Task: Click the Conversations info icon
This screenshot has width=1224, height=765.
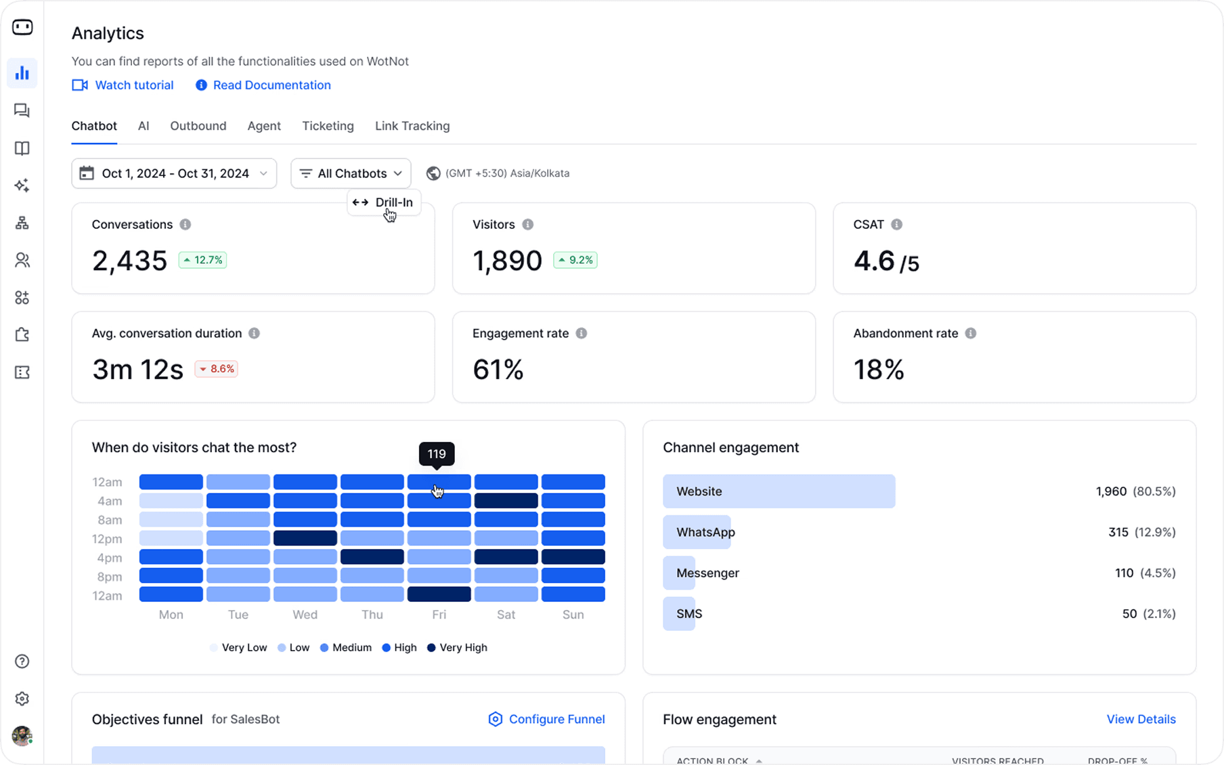Action: (x=185, y=224)
